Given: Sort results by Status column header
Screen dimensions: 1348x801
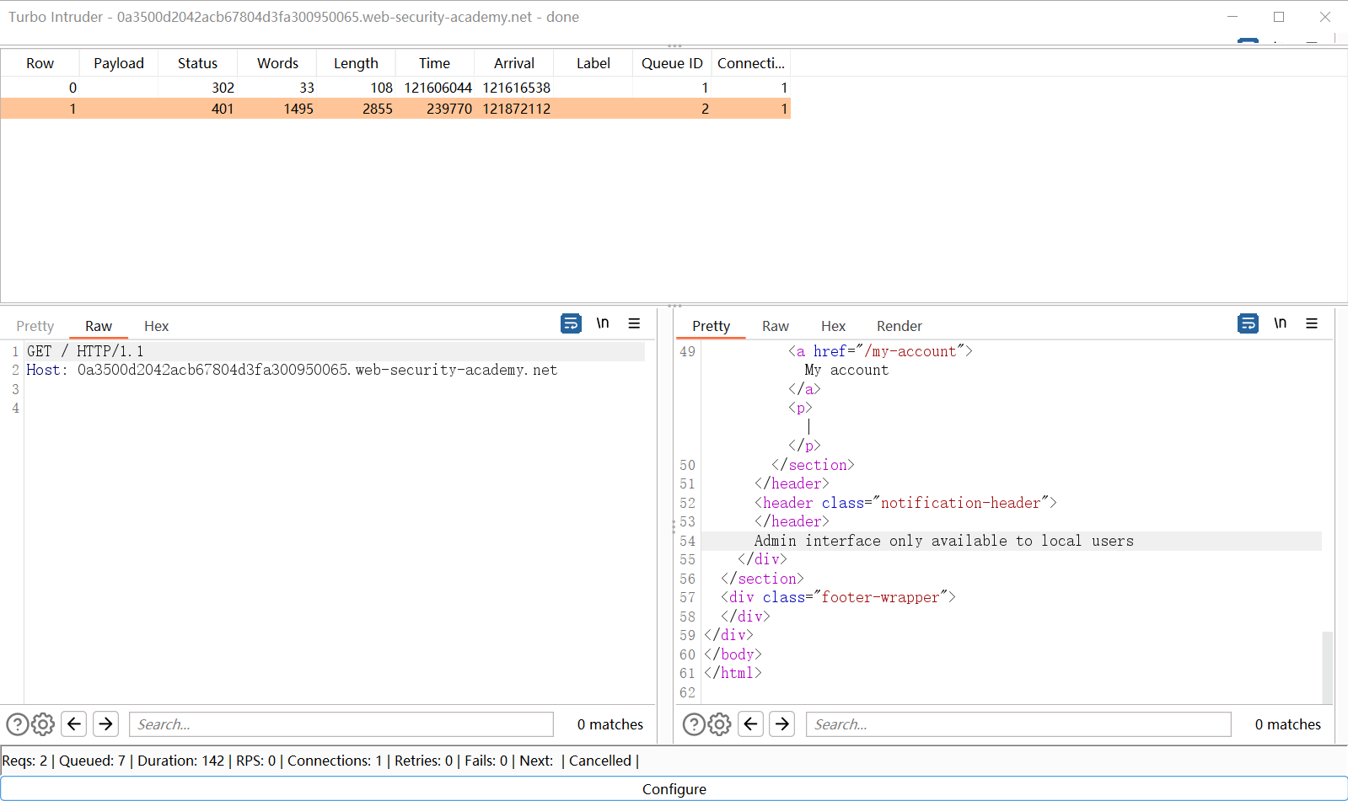Looking at the screenshot, I should pos(197,63).
